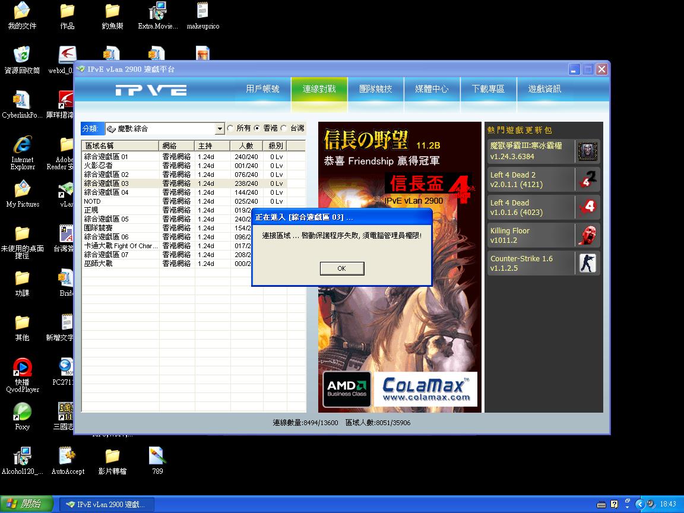Viewport: 684px width, 513px height.
Task: Select room 綜合遊戲區 01
Action: (x=193, y=157)
